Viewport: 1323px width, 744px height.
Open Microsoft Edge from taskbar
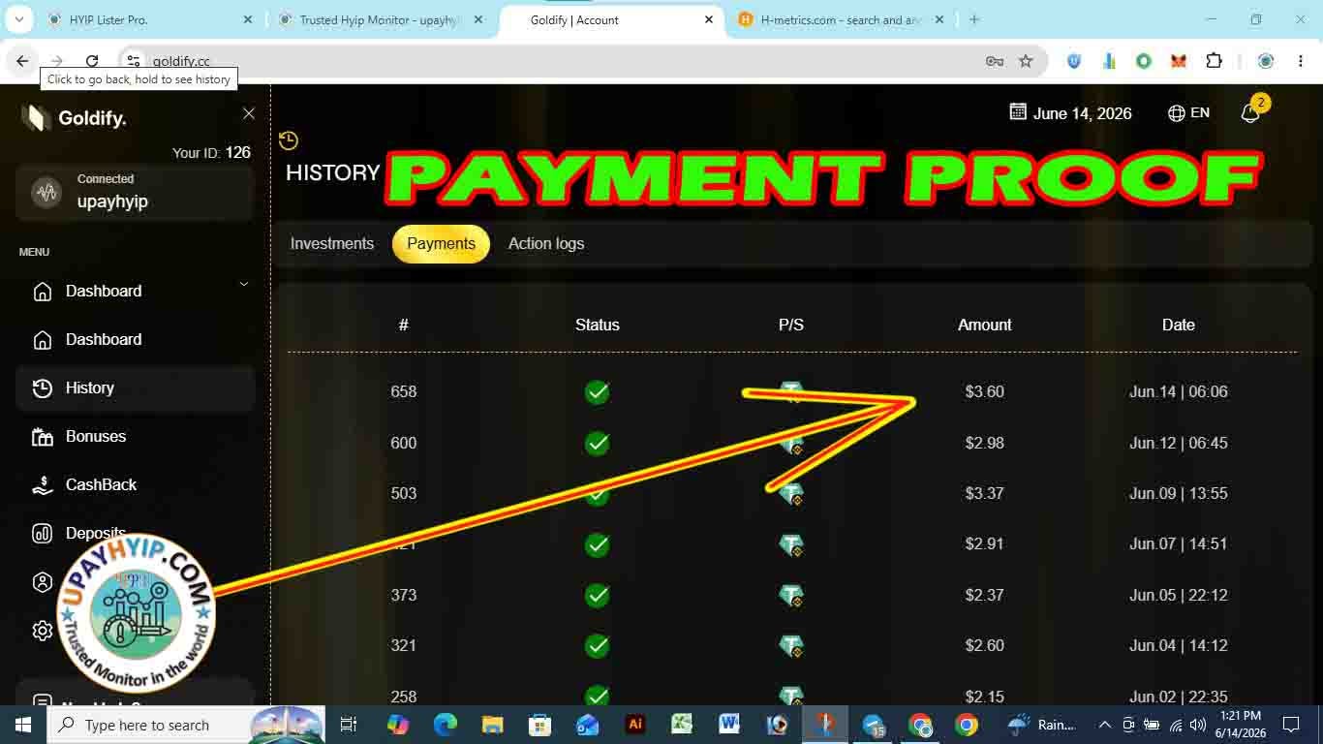445,725
